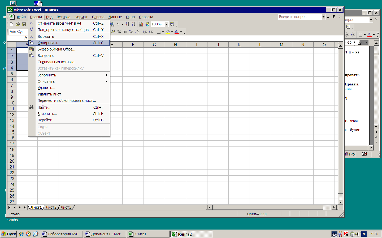The width and height of the screenshot is (382, 238).
Task: Choose Специальная вставка menu item
Action: tap(69, 62)
